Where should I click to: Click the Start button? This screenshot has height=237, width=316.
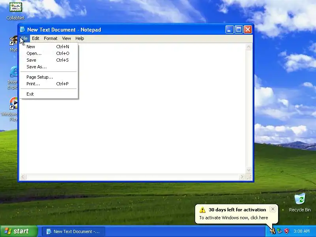(19, 231)
